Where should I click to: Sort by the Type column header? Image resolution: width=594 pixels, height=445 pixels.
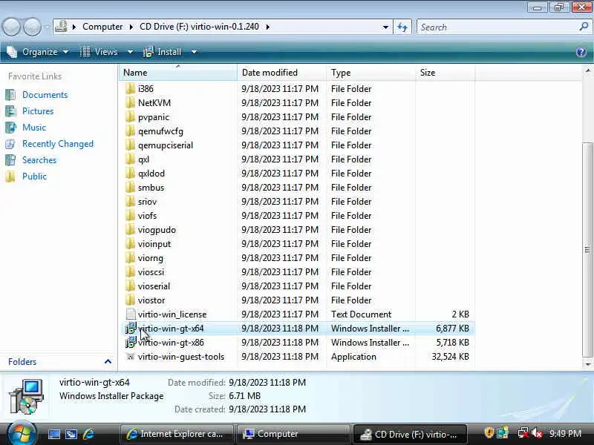tap(371, 72)
